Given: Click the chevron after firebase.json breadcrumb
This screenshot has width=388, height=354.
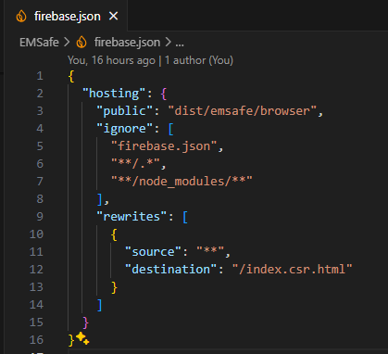Looking at the screenshot, I should click(x=169, y=43).
